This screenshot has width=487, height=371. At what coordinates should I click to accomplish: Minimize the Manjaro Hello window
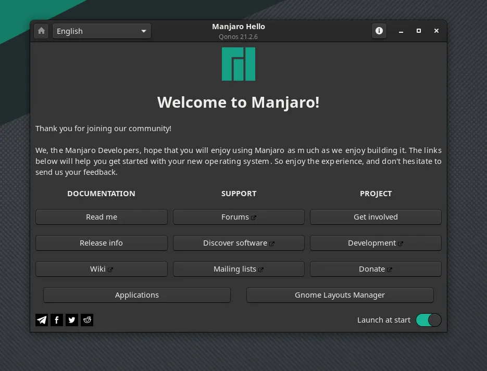pos(401,31)
